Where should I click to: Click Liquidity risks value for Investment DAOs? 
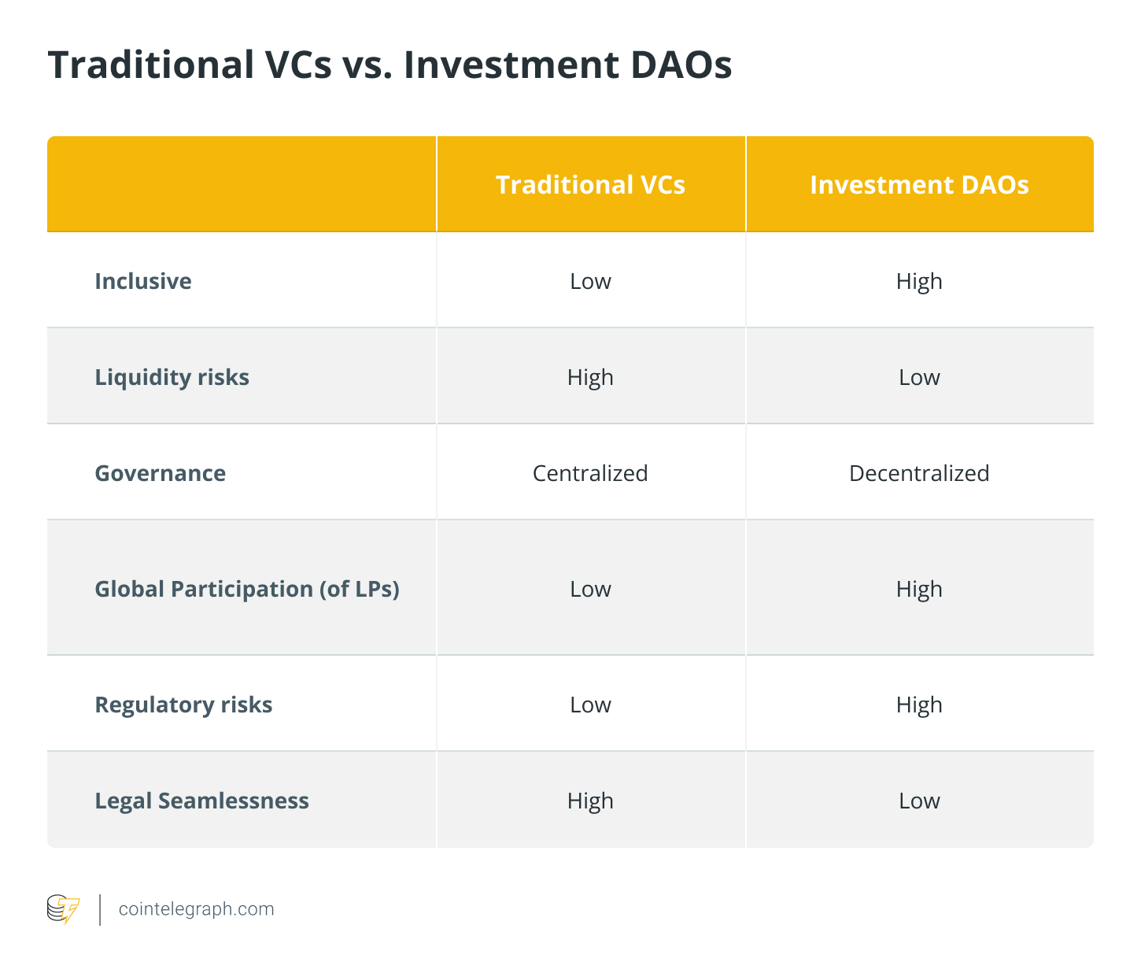pos(919,377)
